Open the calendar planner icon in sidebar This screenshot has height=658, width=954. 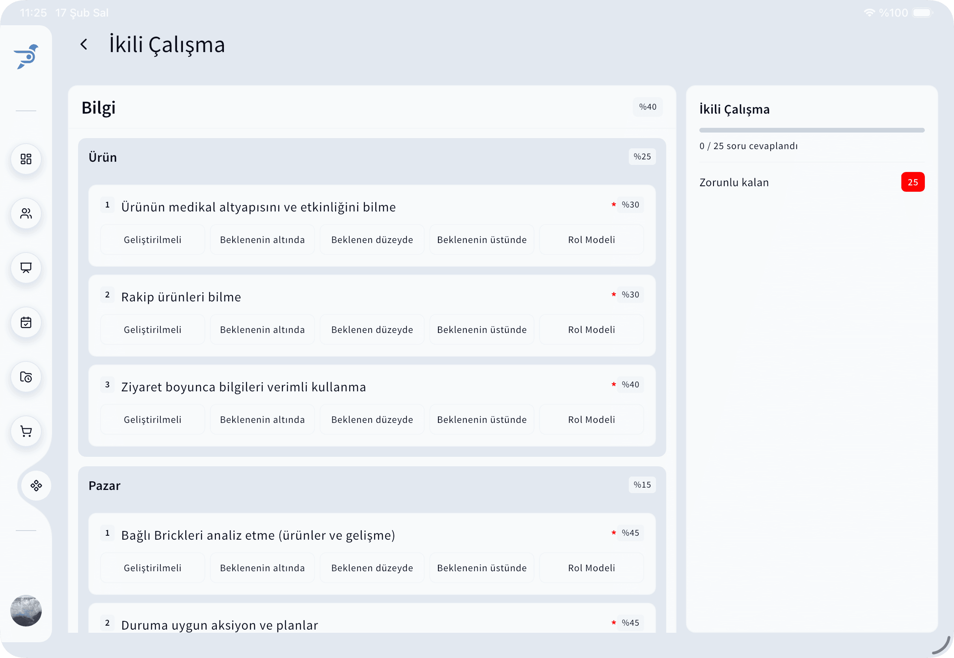coord(26,322)
